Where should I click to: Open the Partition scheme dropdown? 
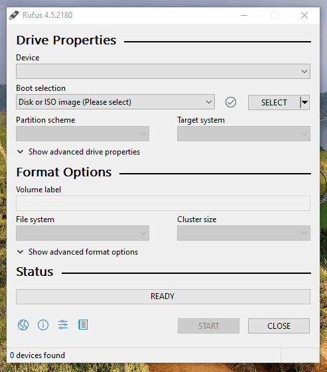click(83, 133)
